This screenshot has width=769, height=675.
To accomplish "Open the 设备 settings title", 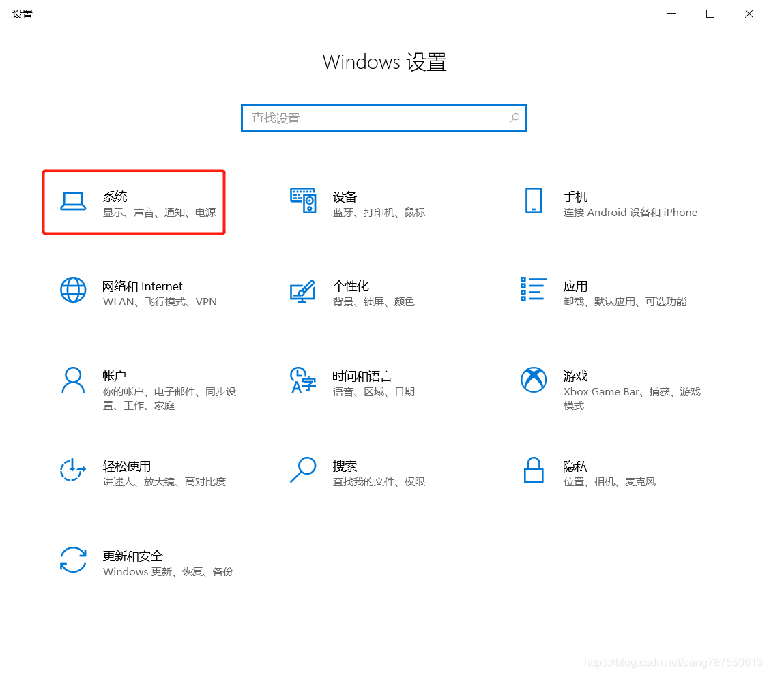I will [345, 197].
